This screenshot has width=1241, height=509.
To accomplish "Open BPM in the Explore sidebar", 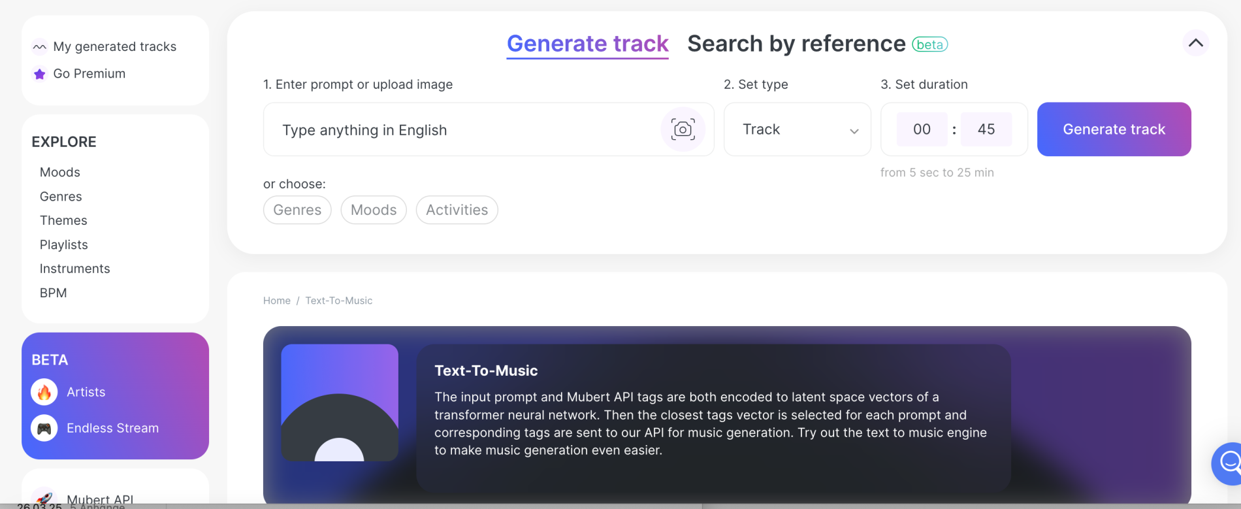I will pyautogui.click(x=54, y=293).
